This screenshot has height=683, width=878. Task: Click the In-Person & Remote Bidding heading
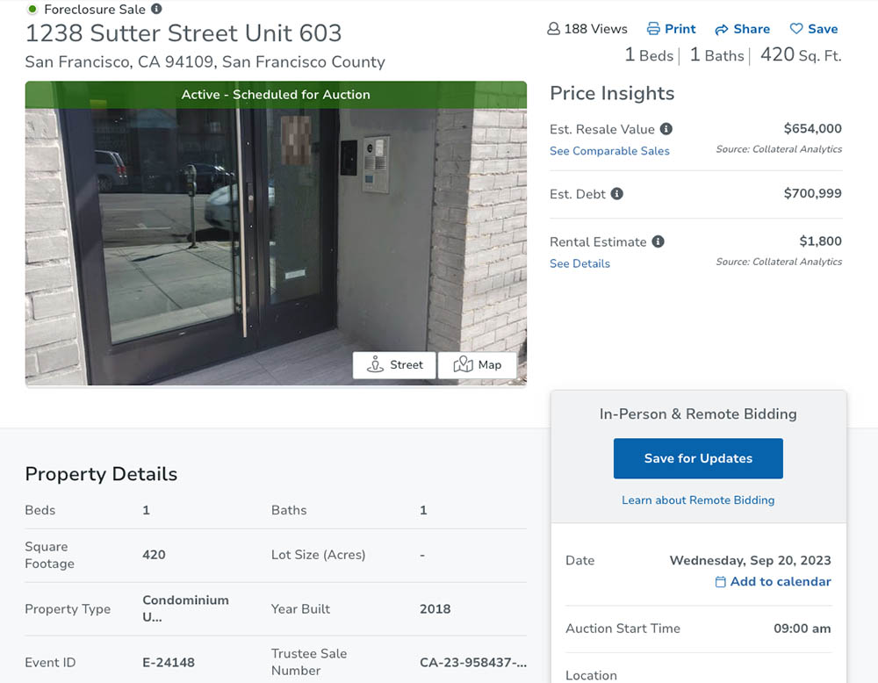tap(698, 413)
